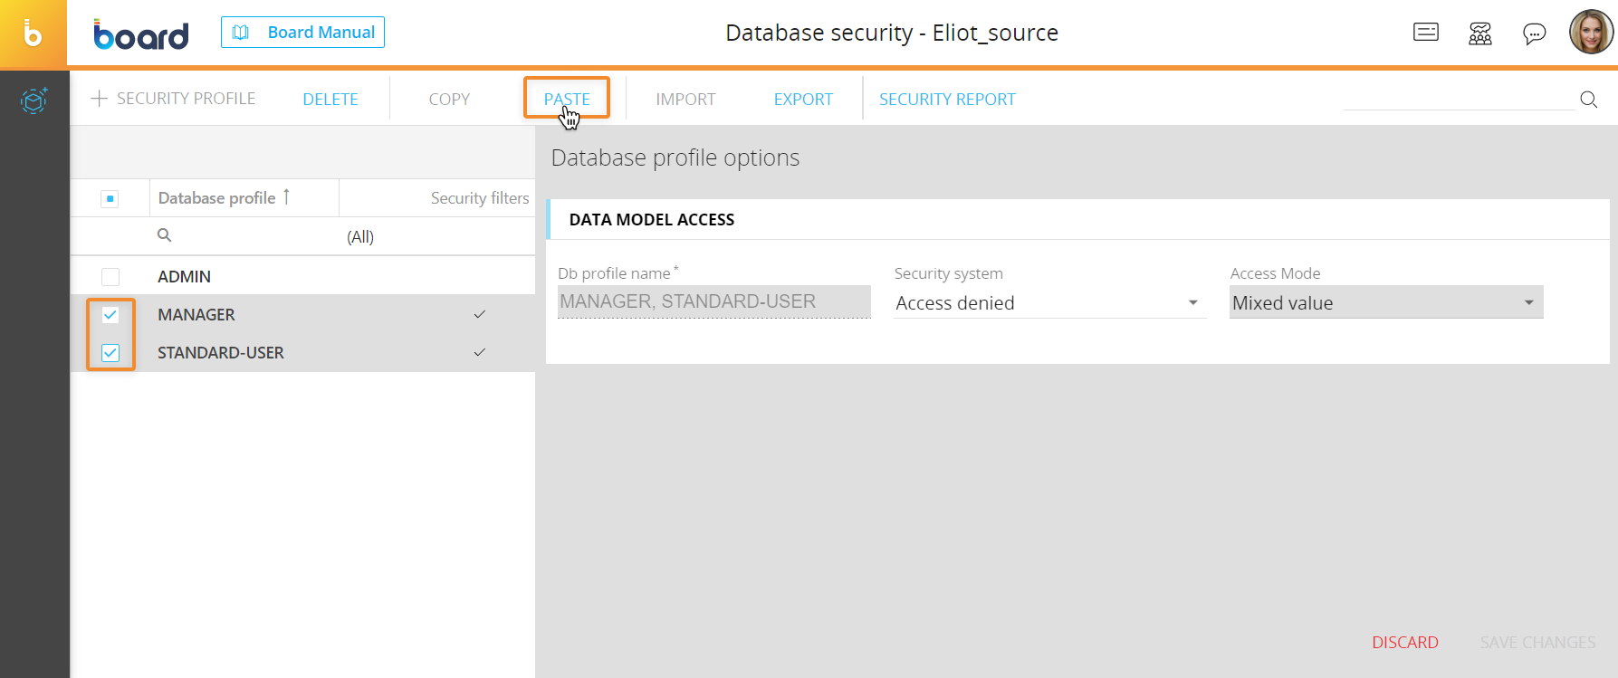Check the ADMIN profile checkbox
The image size is (1618, 678).
click(x=110, y=277)
